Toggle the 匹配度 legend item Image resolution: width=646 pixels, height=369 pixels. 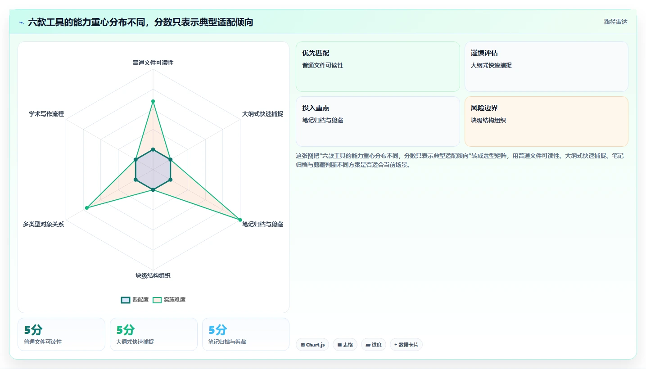coord(135,300)
